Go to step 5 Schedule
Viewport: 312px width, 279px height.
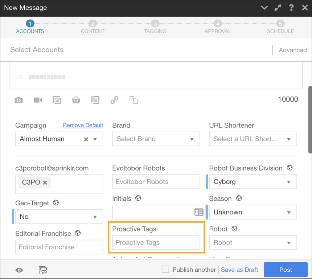coord(280,27)
